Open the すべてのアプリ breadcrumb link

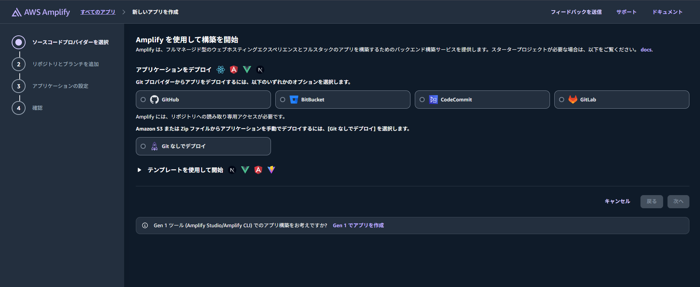[98, 12]
